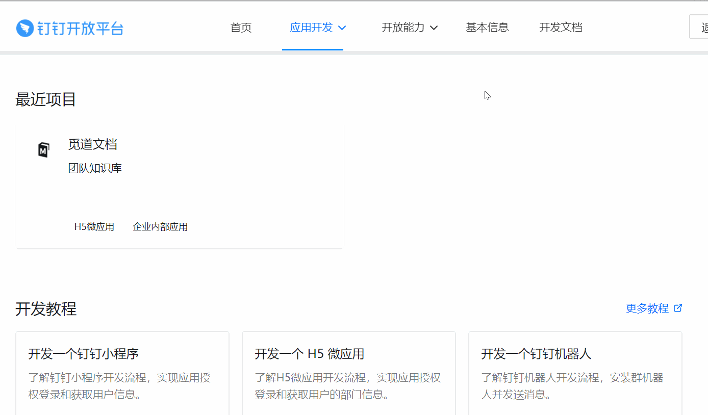Open the 开放能力 navigation menu

(402, 28)
